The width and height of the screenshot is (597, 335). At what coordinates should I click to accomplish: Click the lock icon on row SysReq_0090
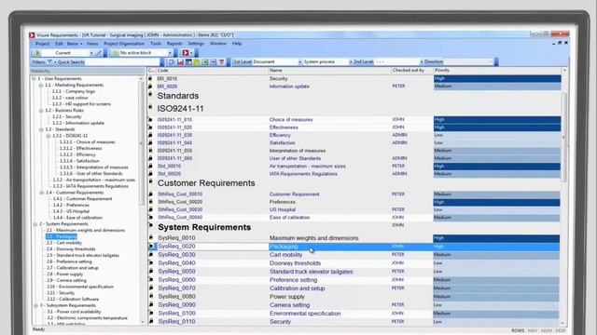[151, 304]
